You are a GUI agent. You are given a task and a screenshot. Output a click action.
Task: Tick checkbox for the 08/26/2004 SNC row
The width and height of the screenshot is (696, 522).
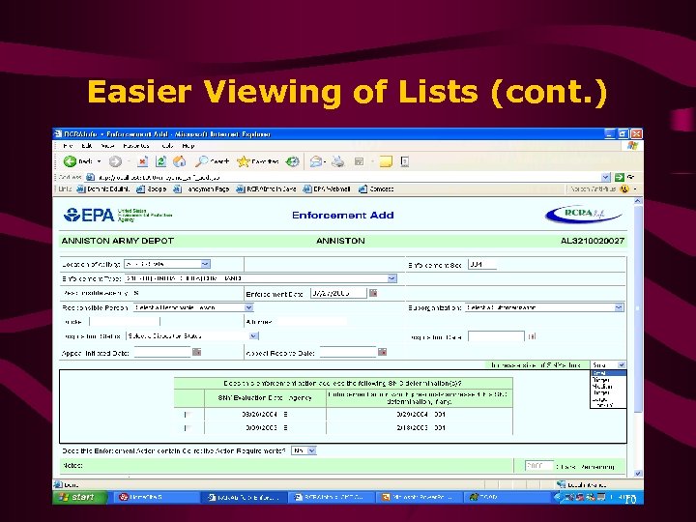(188, 415)
